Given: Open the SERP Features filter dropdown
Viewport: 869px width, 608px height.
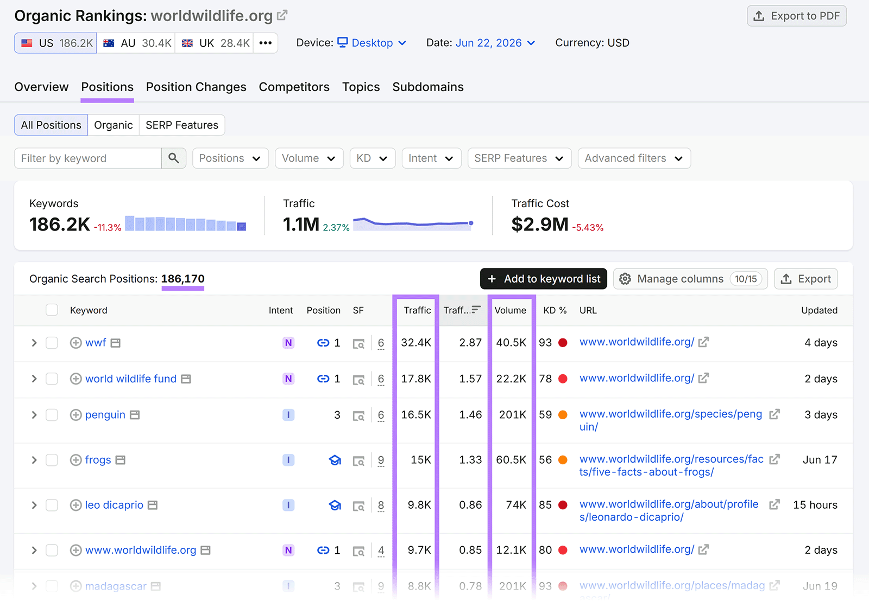Looking at the screenshot, I should 519,158.
